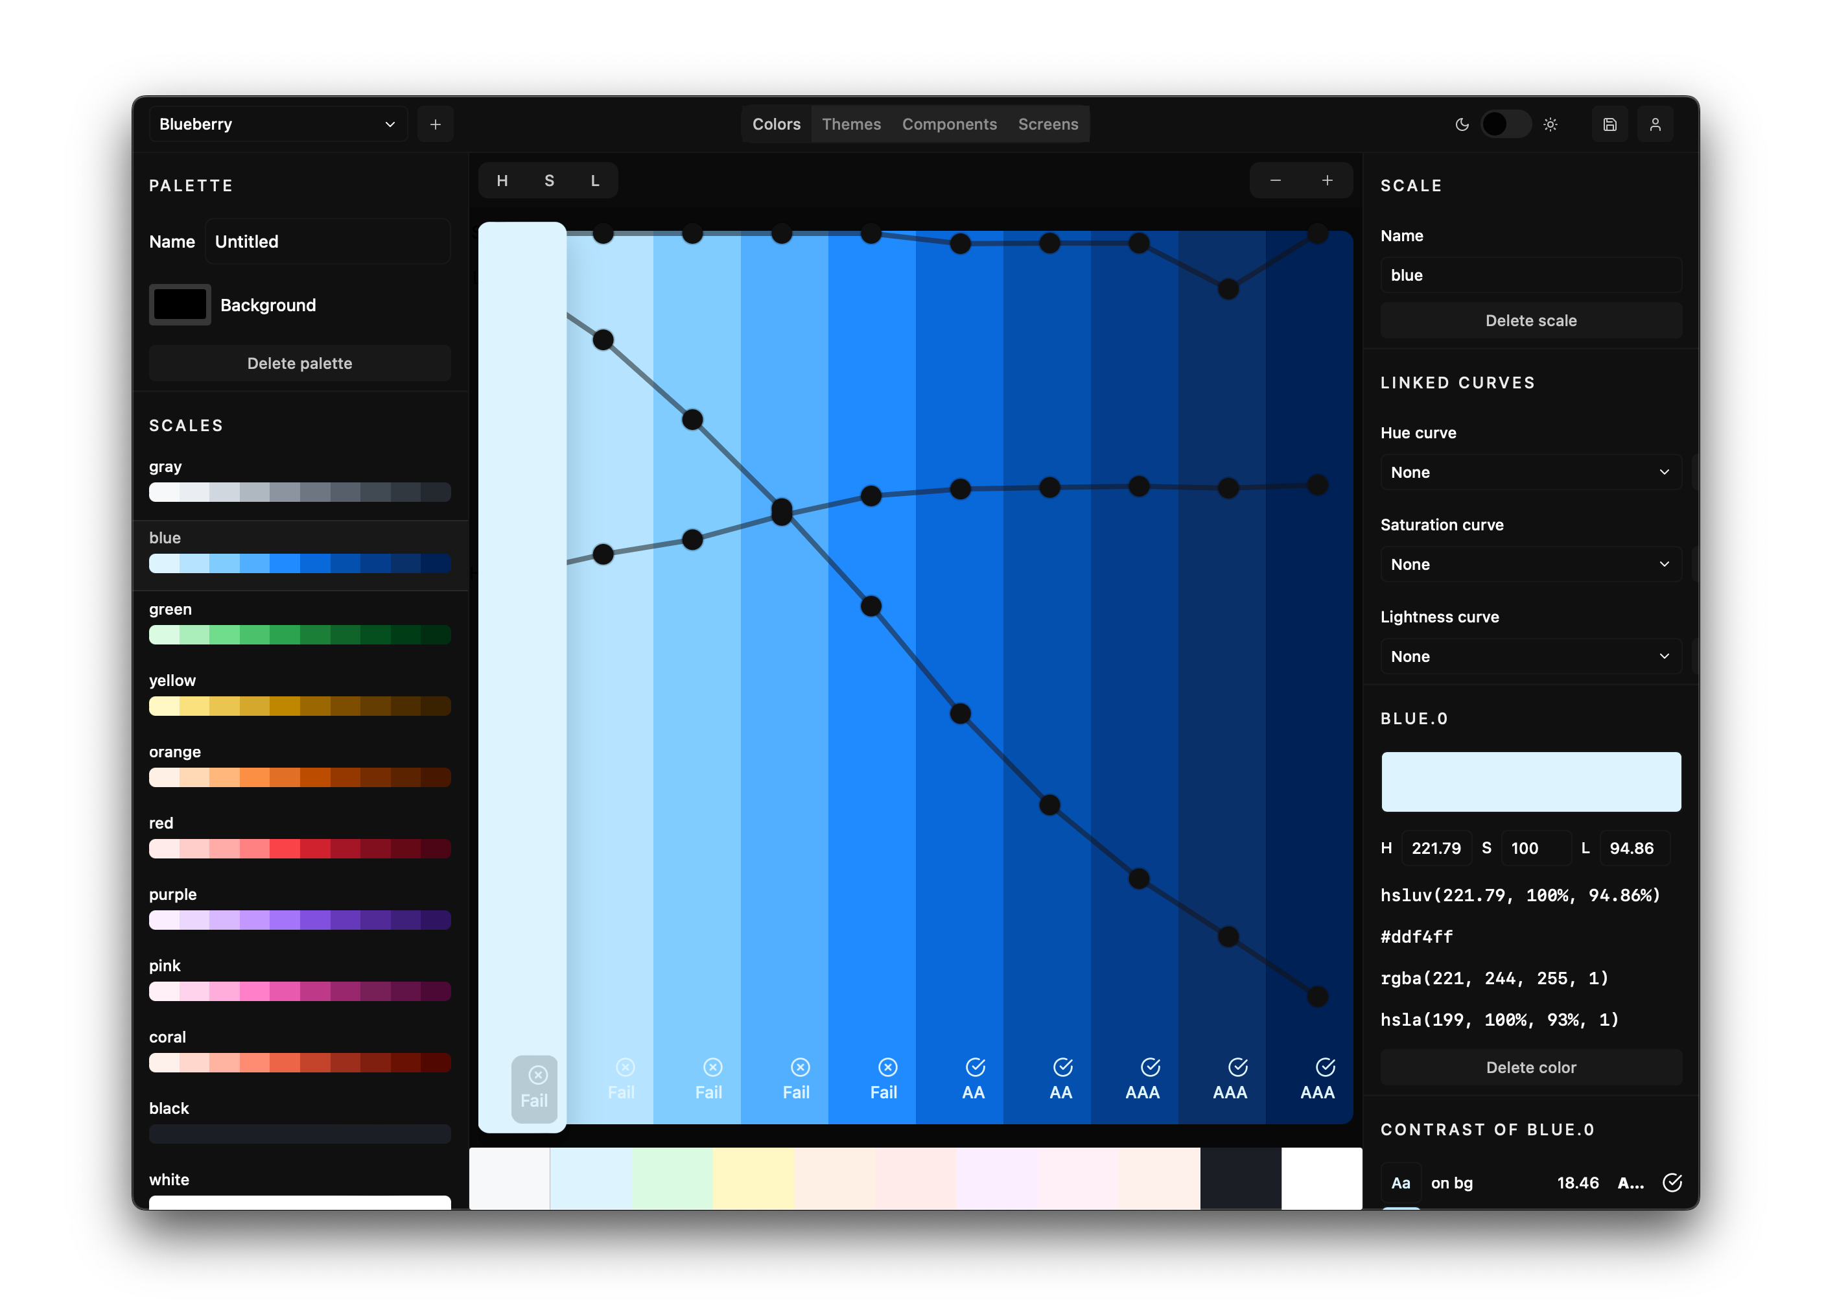Switch to the Themes tab
The height and width of the screenshot is (1311, 1837).
(x=850, y=124)
